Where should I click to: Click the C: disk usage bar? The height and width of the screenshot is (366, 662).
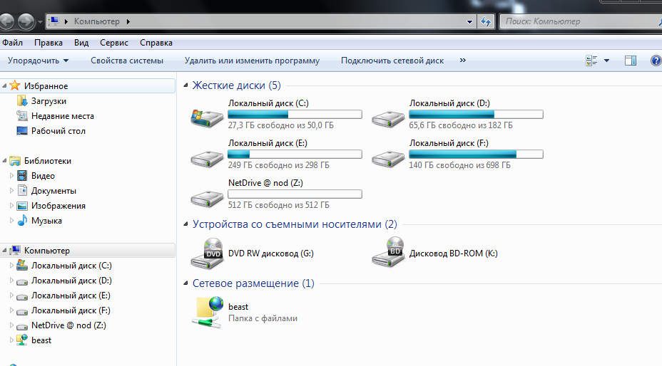click(295, 114)
